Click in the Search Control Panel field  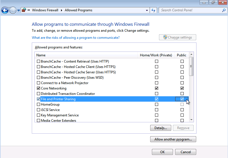(x=190, y=10)
